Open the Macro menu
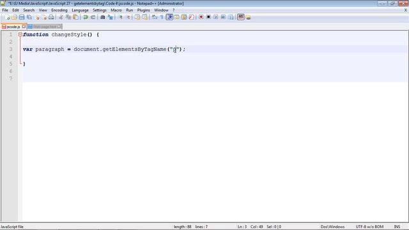The width and height of the screenshot is (409, 230). pyautogui.click(x=116, y=10)
